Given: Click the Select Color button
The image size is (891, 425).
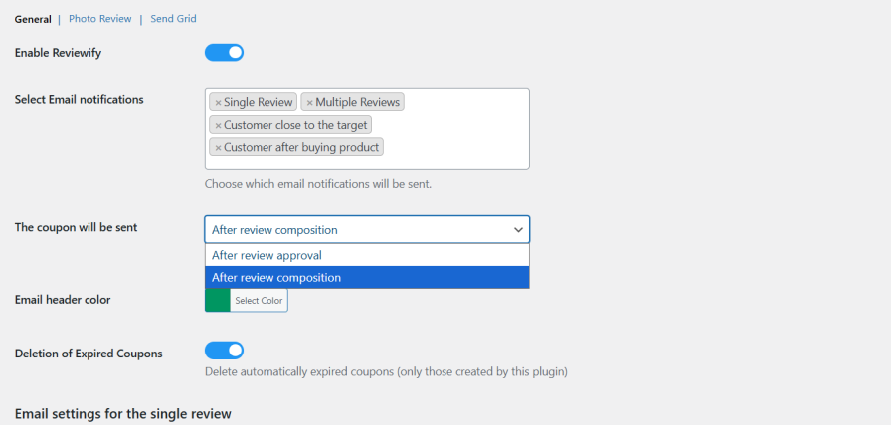Looking at the screenshot, I should [259, 300].
